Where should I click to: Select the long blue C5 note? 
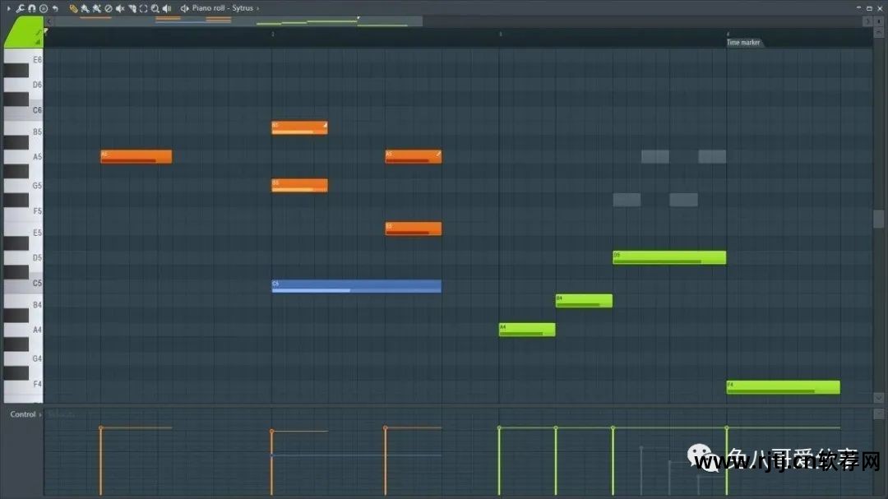click(x=356, y=286)
